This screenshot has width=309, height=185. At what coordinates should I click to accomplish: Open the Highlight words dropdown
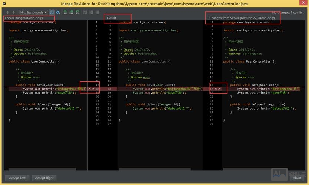(x=33, y=13)
